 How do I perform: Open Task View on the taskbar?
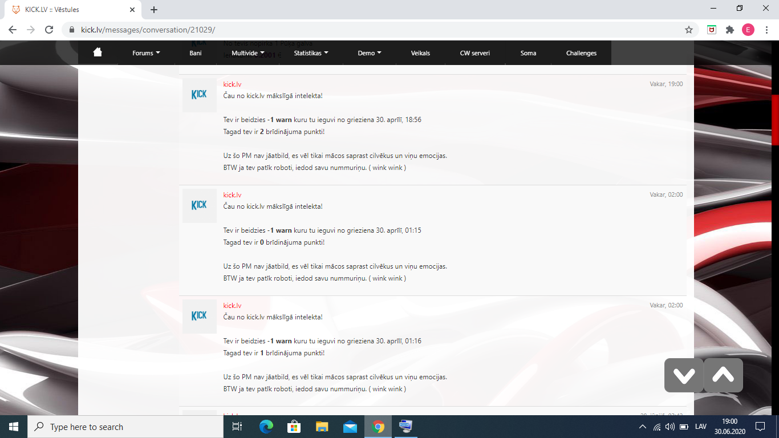click(x=237, y=427)
